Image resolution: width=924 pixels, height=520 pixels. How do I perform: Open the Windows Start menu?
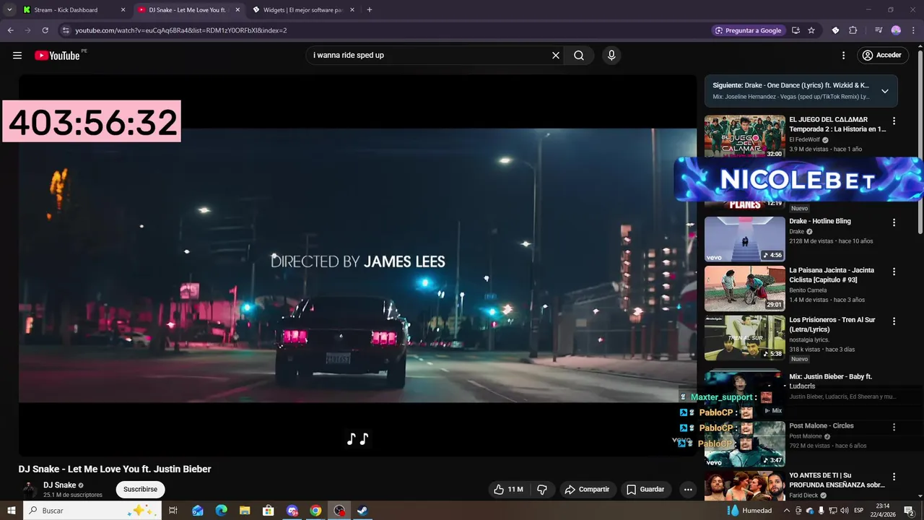(x=12, y=511)
